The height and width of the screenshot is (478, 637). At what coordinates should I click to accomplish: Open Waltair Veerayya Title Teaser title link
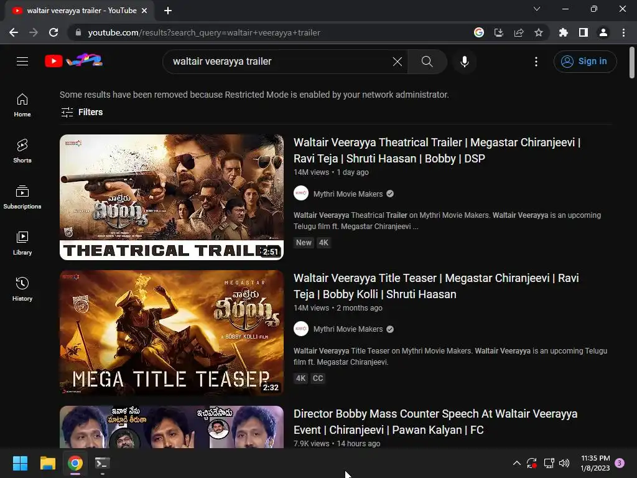click(x=436, y=286)
